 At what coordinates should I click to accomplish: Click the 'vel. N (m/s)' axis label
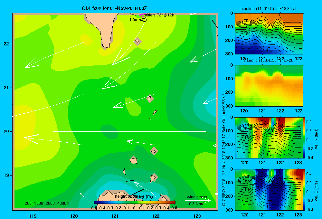pos(316,139)
